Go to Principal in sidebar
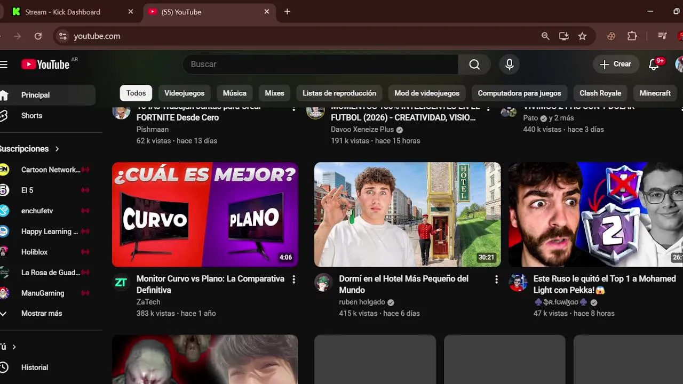The height and width of the screenshot is (384, 683). pos(47,95)
